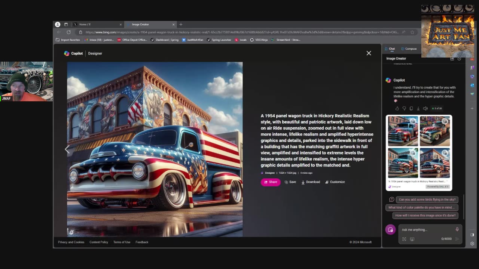Open Outlook icon in Edge sidebar
The height and width of the screenshot is (269, 479).
[x=472, y=85]
